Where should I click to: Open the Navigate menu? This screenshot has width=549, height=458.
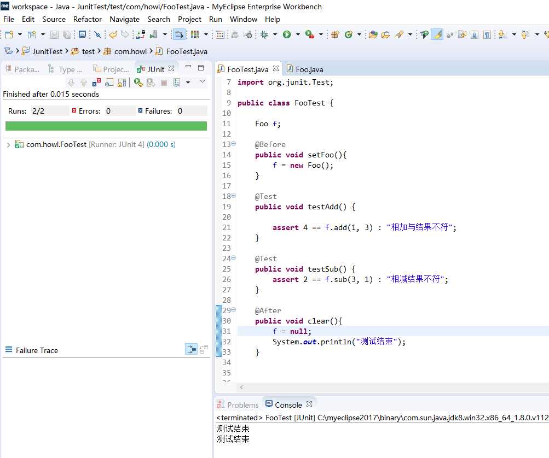pyautogui.click(x=124, y=19)
